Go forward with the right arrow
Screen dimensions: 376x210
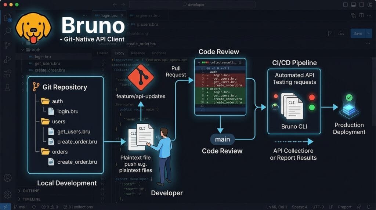123,4
